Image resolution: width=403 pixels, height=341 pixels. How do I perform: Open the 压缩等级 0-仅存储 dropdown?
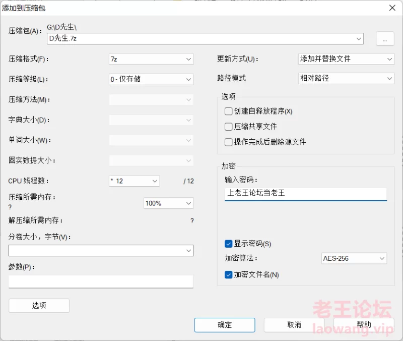click(x=151, y=79)
